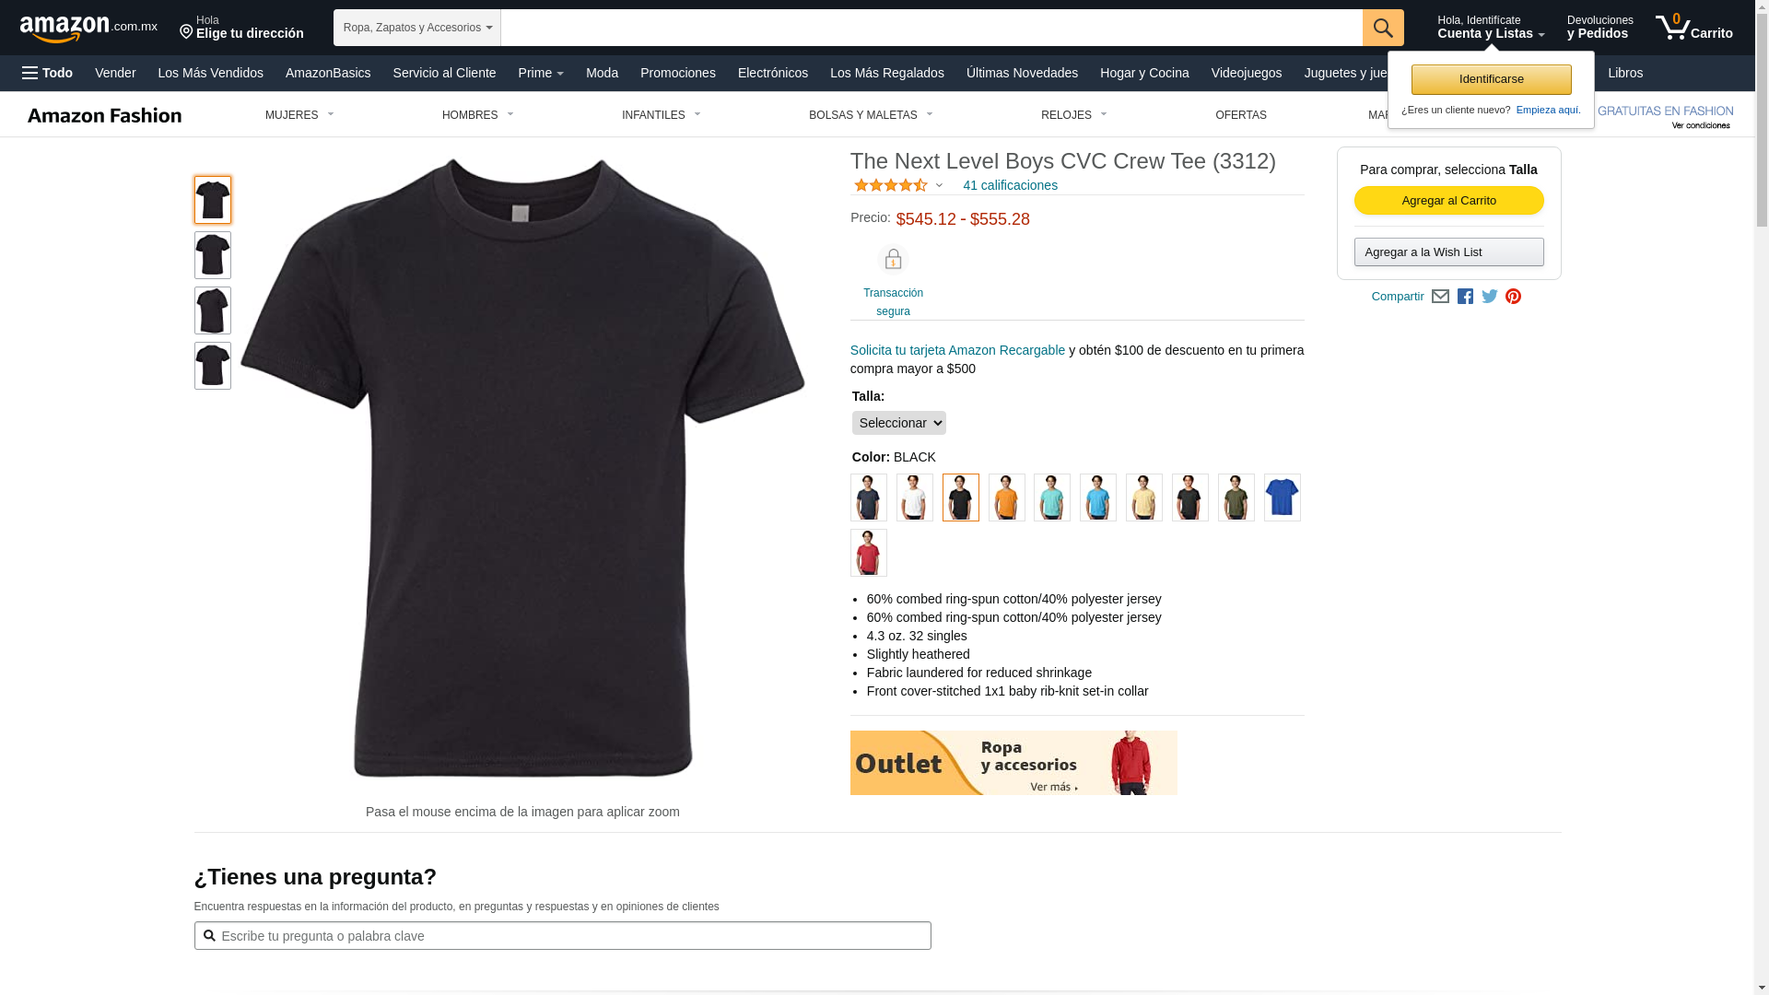
Task: Click the Transacción segura lock icon
Action: point(893,260)
